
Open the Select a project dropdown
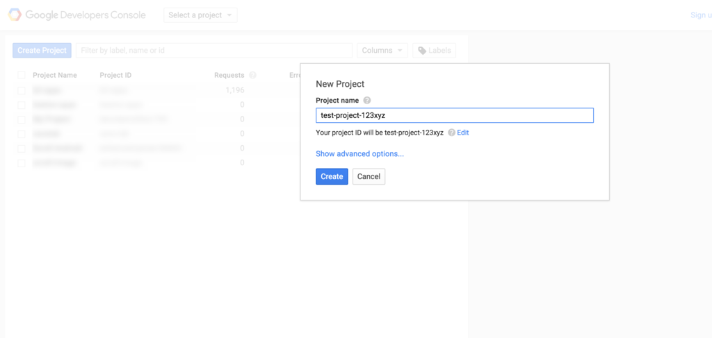(x=200, y=15)
